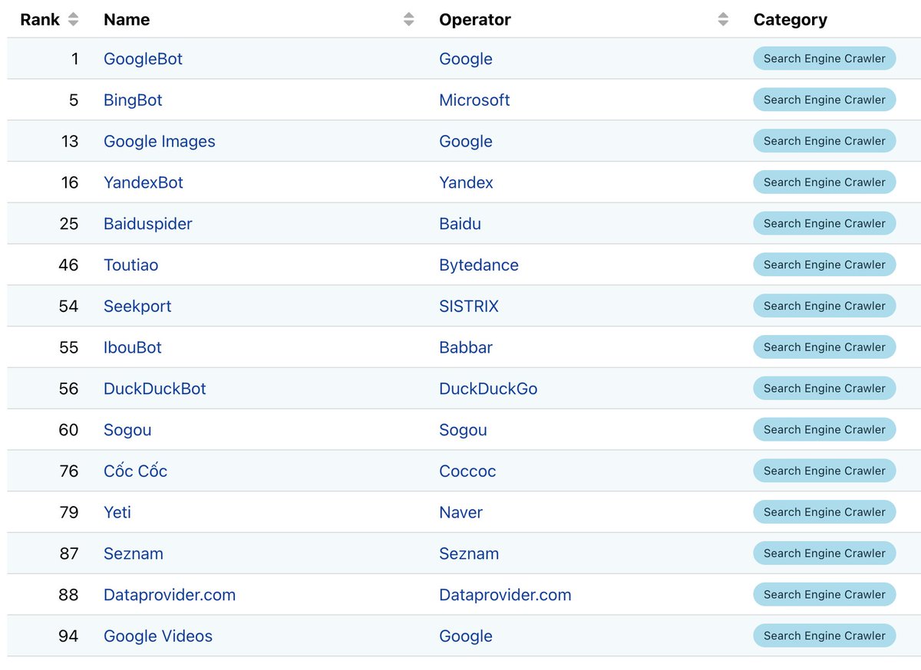This screenshot has width=921, height=670.
Task: Open the Bytedance operator link
Action: point(479,265)
